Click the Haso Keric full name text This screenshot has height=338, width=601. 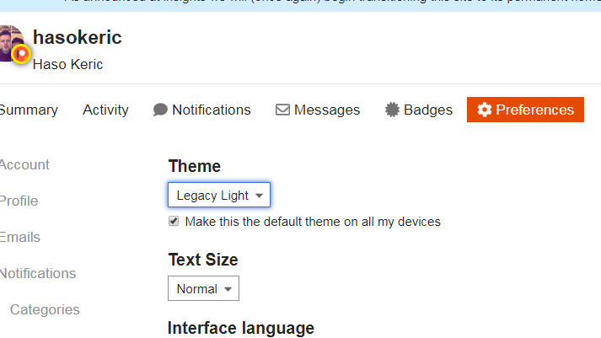[67, 64]
